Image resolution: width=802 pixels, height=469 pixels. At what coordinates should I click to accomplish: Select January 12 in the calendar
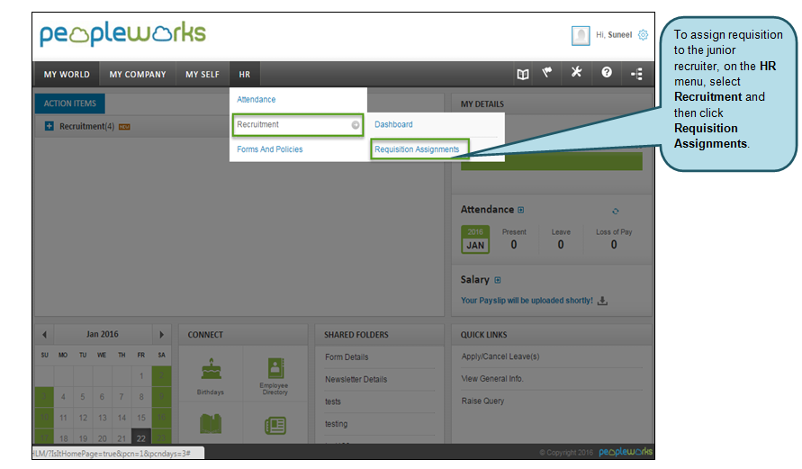coord(83,418)
